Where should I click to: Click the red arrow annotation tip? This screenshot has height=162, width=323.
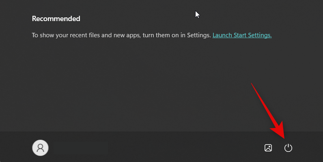point(283,137)
